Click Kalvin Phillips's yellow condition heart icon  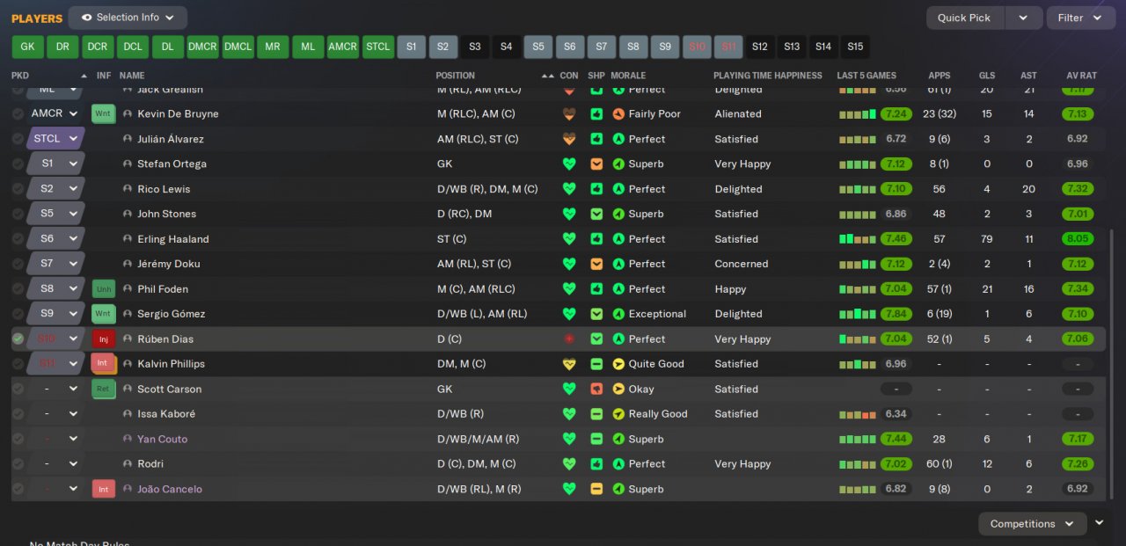coord(569,364)
